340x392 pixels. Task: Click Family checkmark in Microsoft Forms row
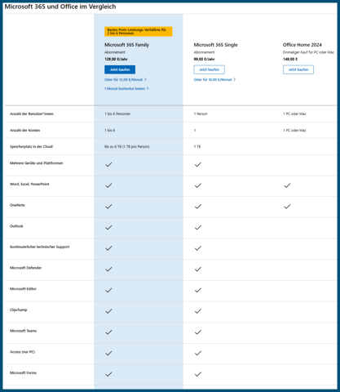tap(108, 374)
